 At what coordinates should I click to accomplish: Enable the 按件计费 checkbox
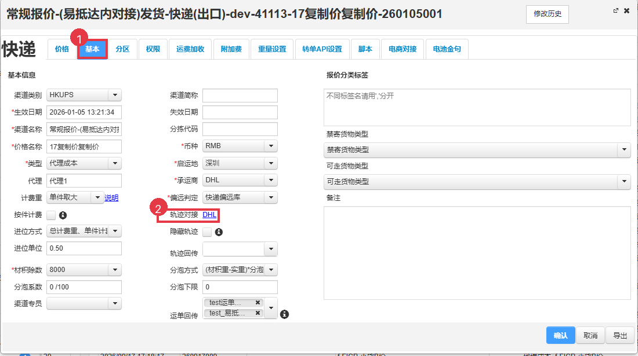(x=51, y=215)
